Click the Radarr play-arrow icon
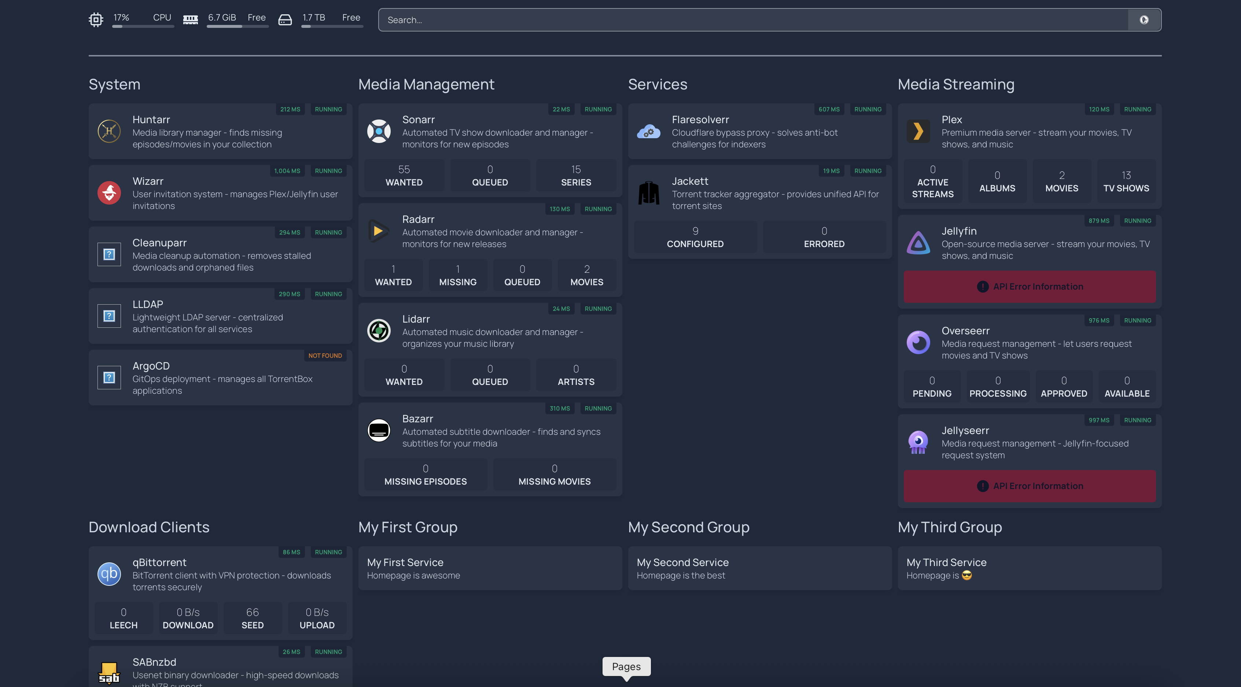Viewport: 1241px width, 687px height. point(379,231)
